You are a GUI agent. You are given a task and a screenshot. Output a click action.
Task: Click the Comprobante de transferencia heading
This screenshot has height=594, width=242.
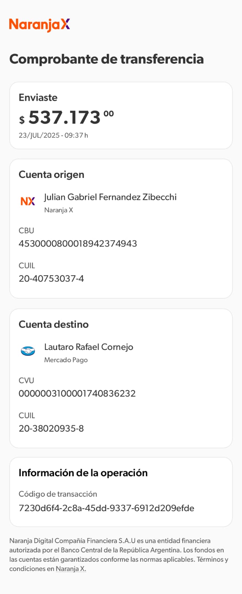(106, 59)
